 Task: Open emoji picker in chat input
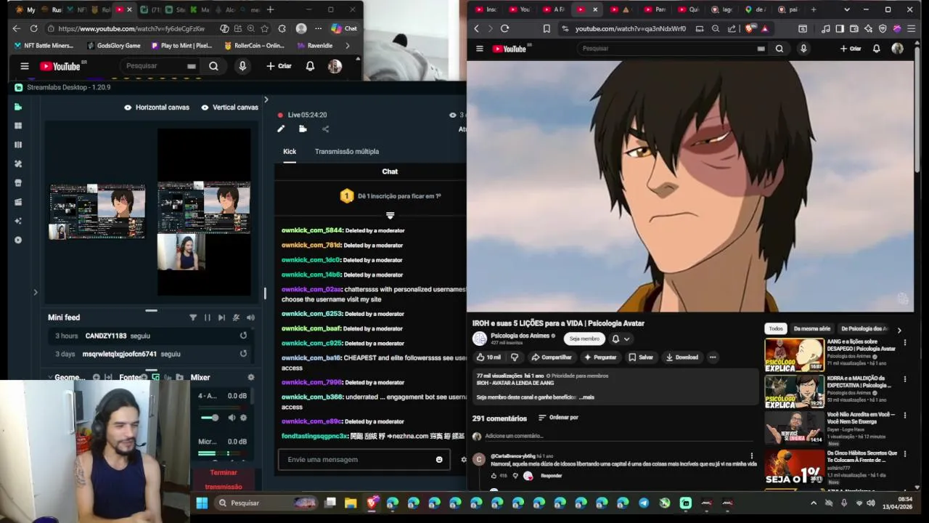(x=439, y=459)
